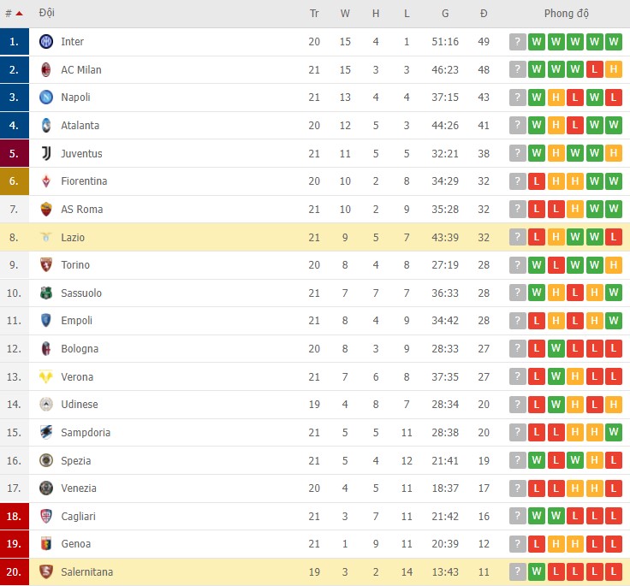This screenshot has width=630, height=586.
Task: Sort table by rank number column
Action: pyautogui.click(x=13, y=14)
